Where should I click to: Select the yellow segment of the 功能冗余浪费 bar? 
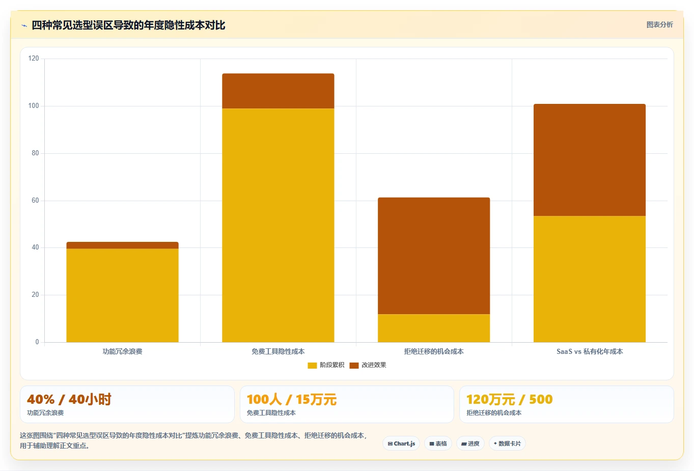point(122,295)
